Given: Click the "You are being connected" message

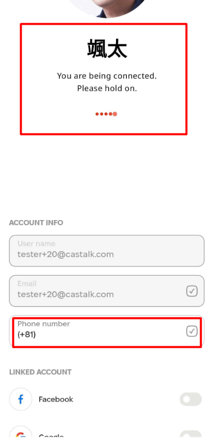Looking at the screenshot, I should coord(107,76).
